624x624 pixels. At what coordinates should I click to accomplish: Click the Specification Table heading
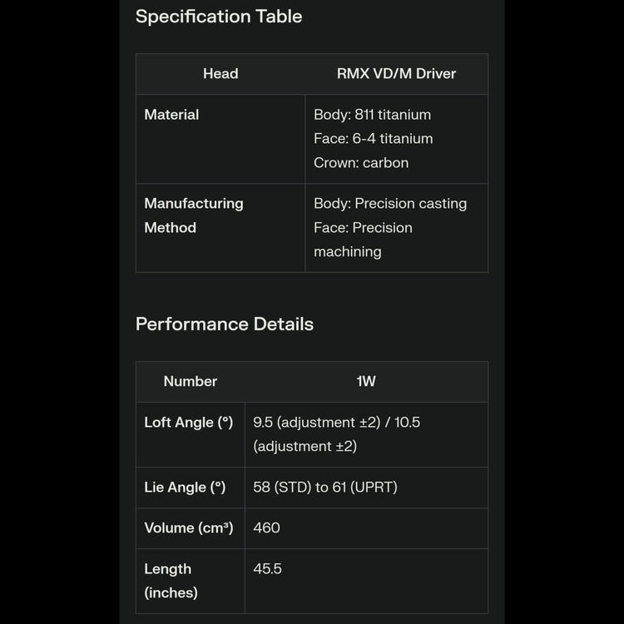tap(219, 17)
